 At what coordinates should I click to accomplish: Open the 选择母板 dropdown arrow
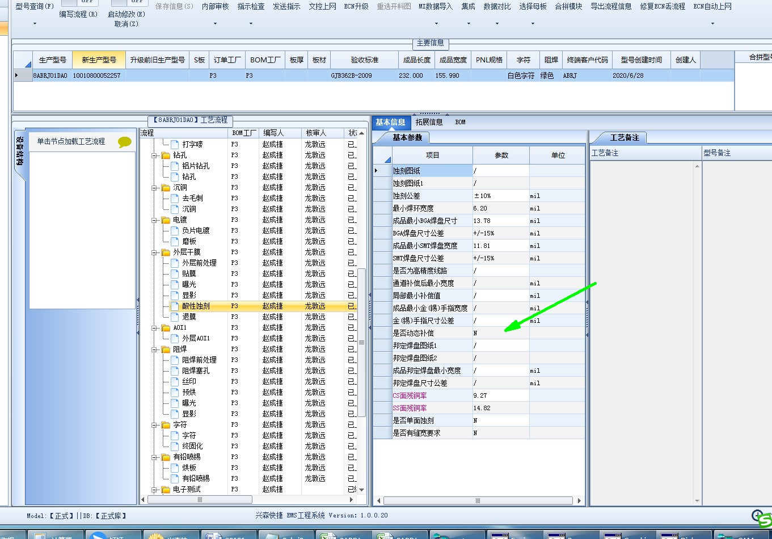coord(533,24)
